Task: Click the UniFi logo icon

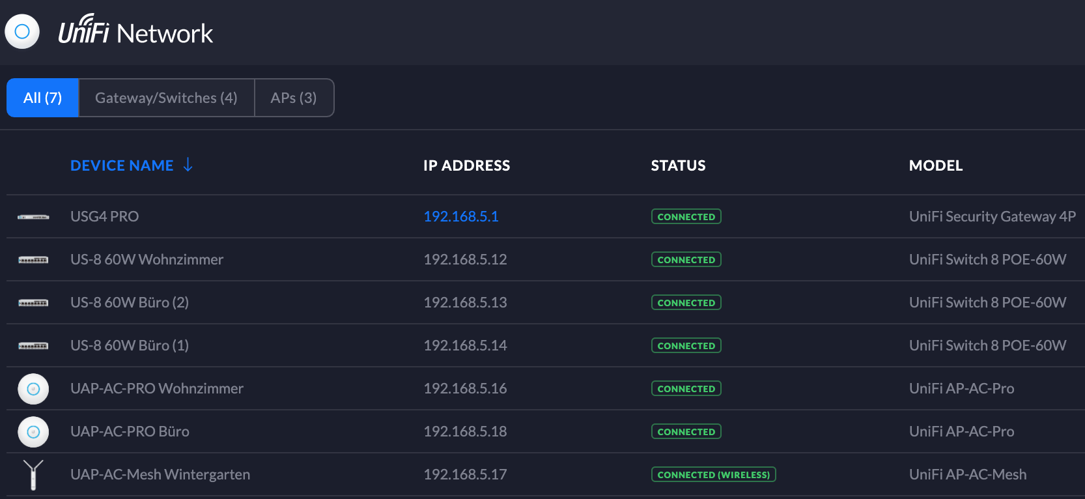Action: click(x=22, y=31)
